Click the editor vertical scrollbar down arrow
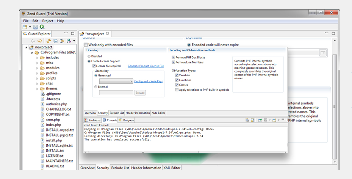Viewport: 352px width, 179px height. 335,162
